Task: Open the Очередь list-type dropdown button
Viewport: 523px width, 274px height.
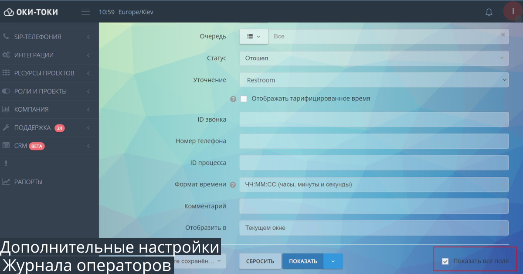Action: pyautogui.click(x=254, y=37)
